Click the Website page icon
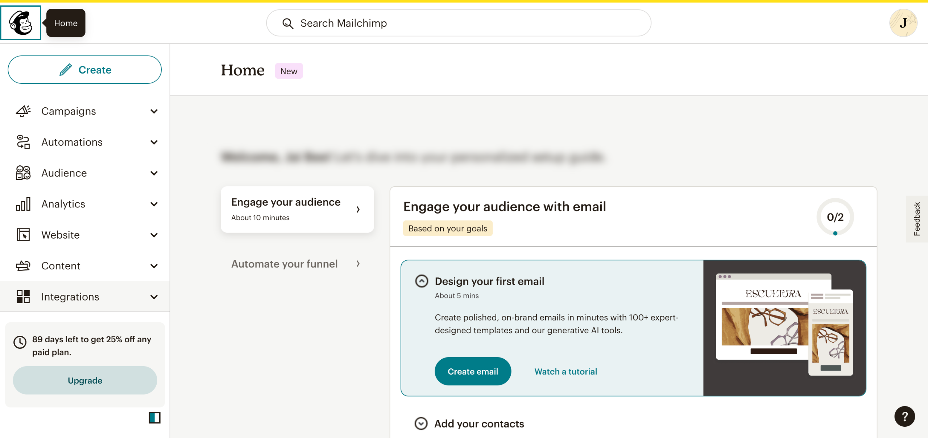Screen dimensions: 928x438 (23, 235)
